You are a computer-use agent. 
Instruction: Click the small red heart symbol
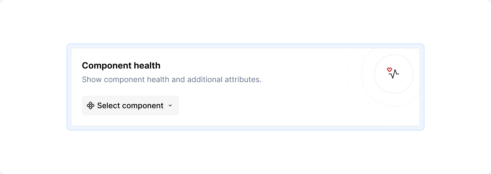390,70
